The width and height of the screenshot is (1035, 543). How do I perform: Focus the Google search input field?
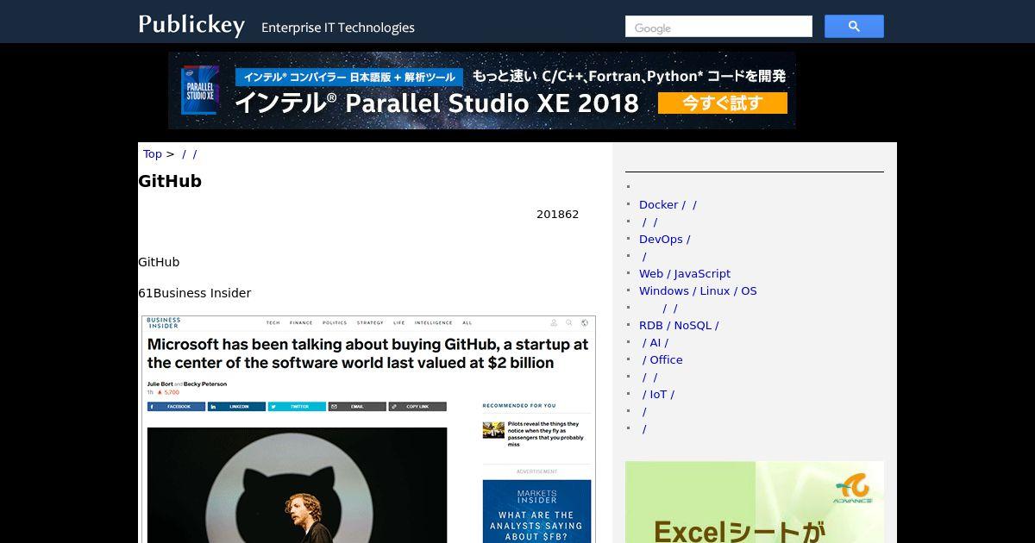pos(718,27)
